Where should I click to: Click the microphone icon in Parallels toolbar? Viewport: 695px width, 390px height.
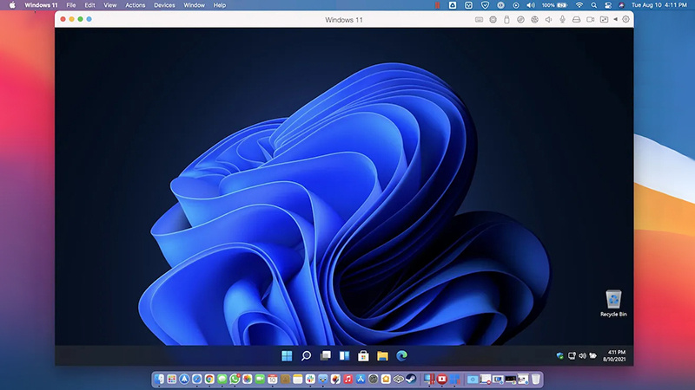(x=562, y=19)
